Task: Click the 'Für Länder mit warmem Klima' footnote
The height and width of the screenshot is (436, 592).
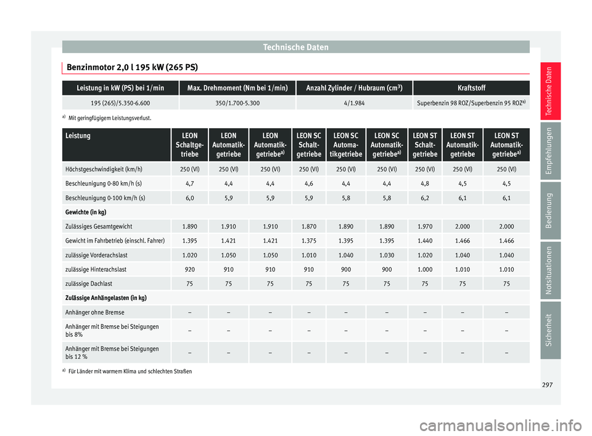Action: point(130,371)
